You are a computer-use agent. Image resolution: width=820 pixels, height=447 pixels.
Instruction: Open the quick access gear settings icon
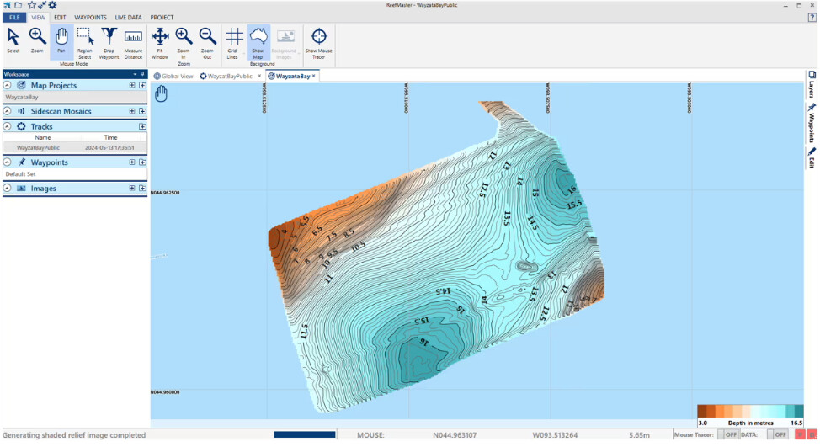(x=52, y=5)
